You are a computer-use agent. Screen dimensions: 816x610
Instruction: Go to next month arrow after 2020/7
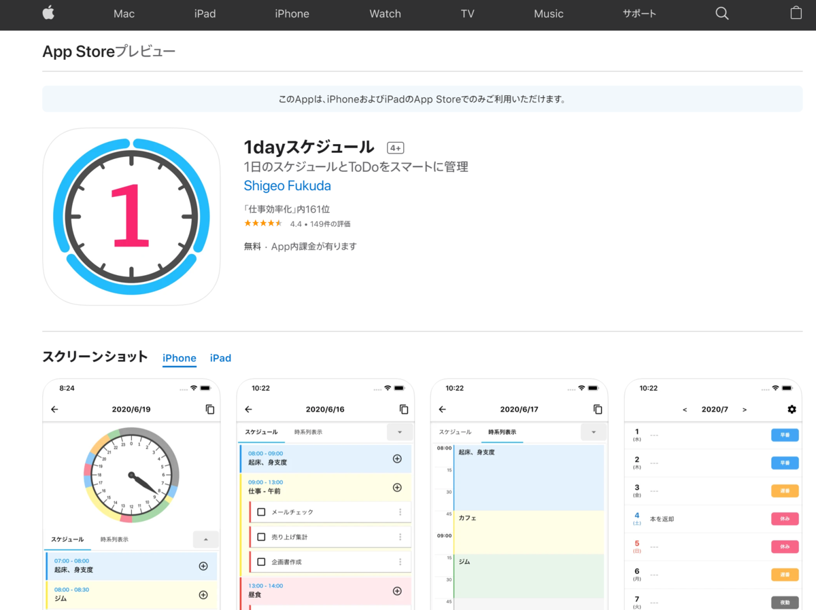click(x=745, y=410)
